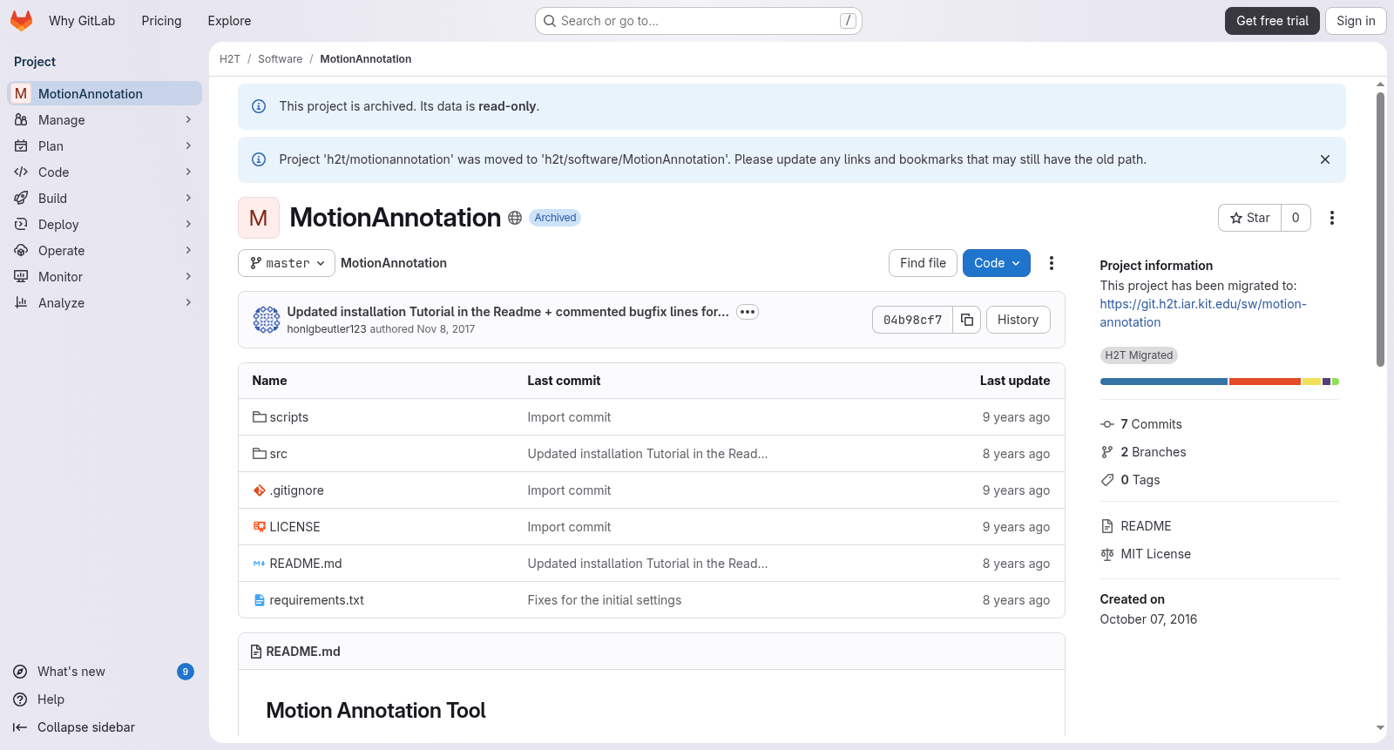The width and height of the screenshot is (1394, 750).
Task: Open the Operate sidebar menu
Action: pyautogui.click(x=105, y=251)
